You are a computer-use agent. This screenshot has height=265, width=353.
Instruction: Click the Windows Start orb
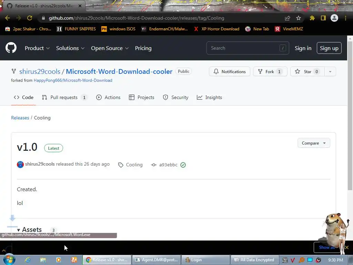click(9, 259)
